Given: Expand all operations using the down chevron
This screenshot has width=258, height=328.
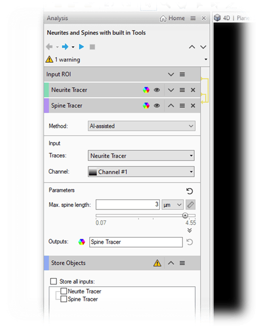Looking at the screenshot, I should click(x=203, y=47).
